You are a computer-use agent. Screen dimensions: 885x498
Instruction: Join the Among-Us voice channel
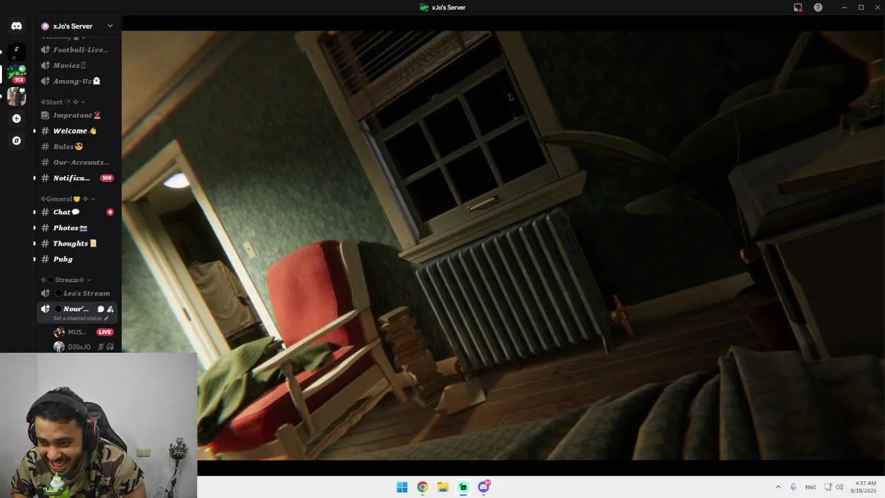coord(77,81)
